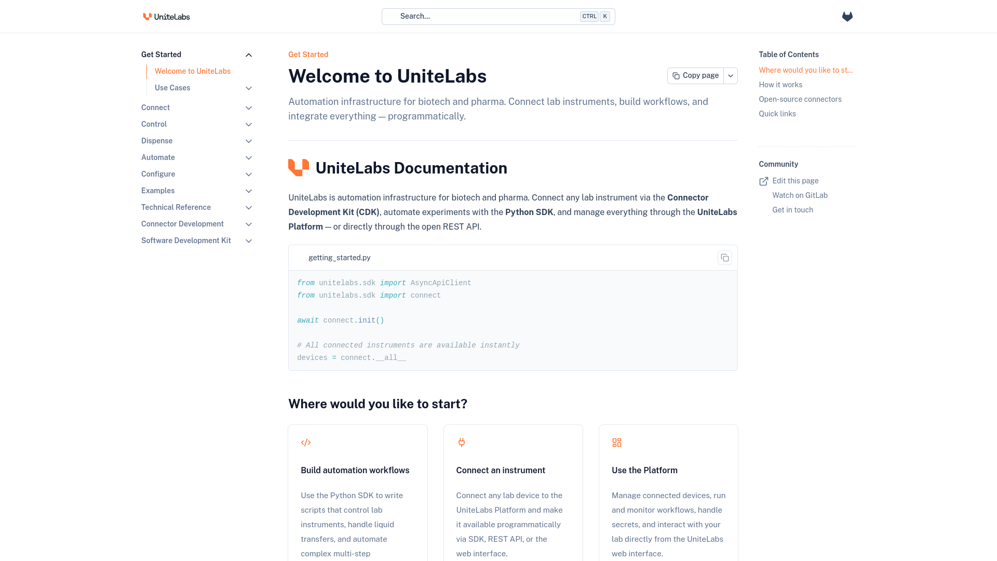The height and width of the screenshot is (561, 997).
Task: Open Technical Reference in the sidebar
Action: [176, 207]
